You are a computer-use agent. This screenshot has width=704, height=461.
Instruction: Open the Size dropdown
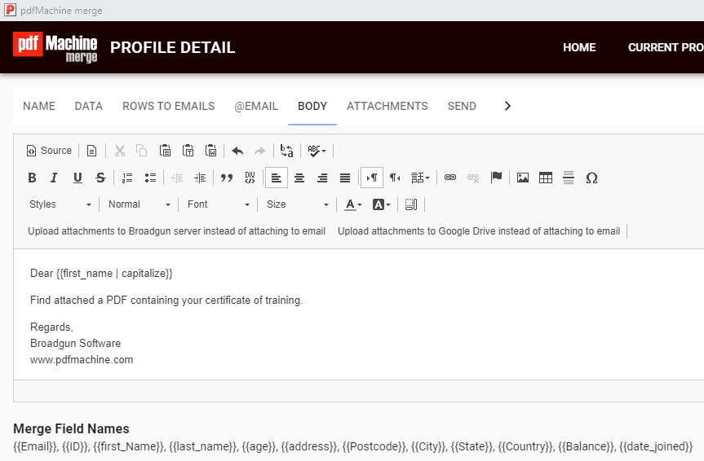pyautogui.click(x=297, y=204)
